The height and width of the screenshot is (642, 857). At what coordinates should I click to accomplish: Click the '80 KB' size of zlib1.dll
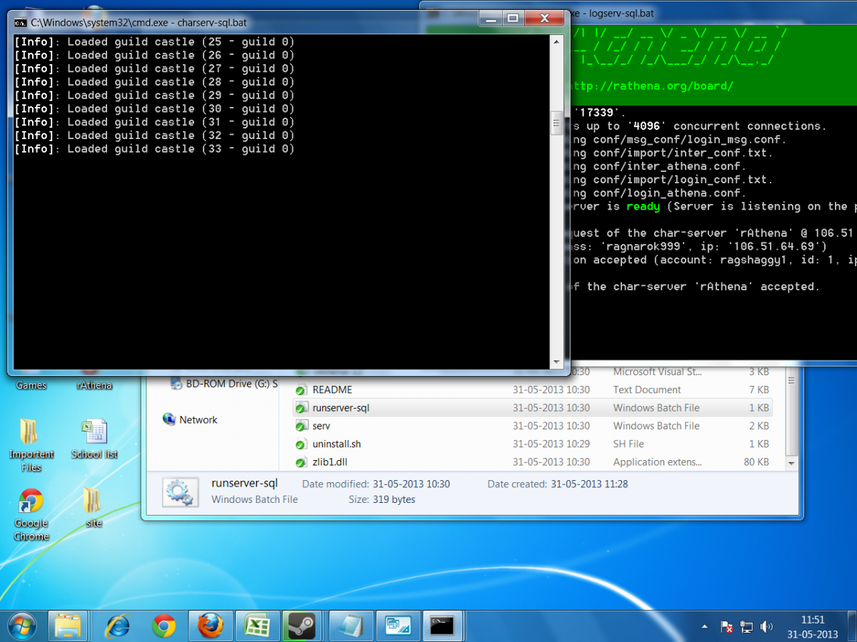756,462
